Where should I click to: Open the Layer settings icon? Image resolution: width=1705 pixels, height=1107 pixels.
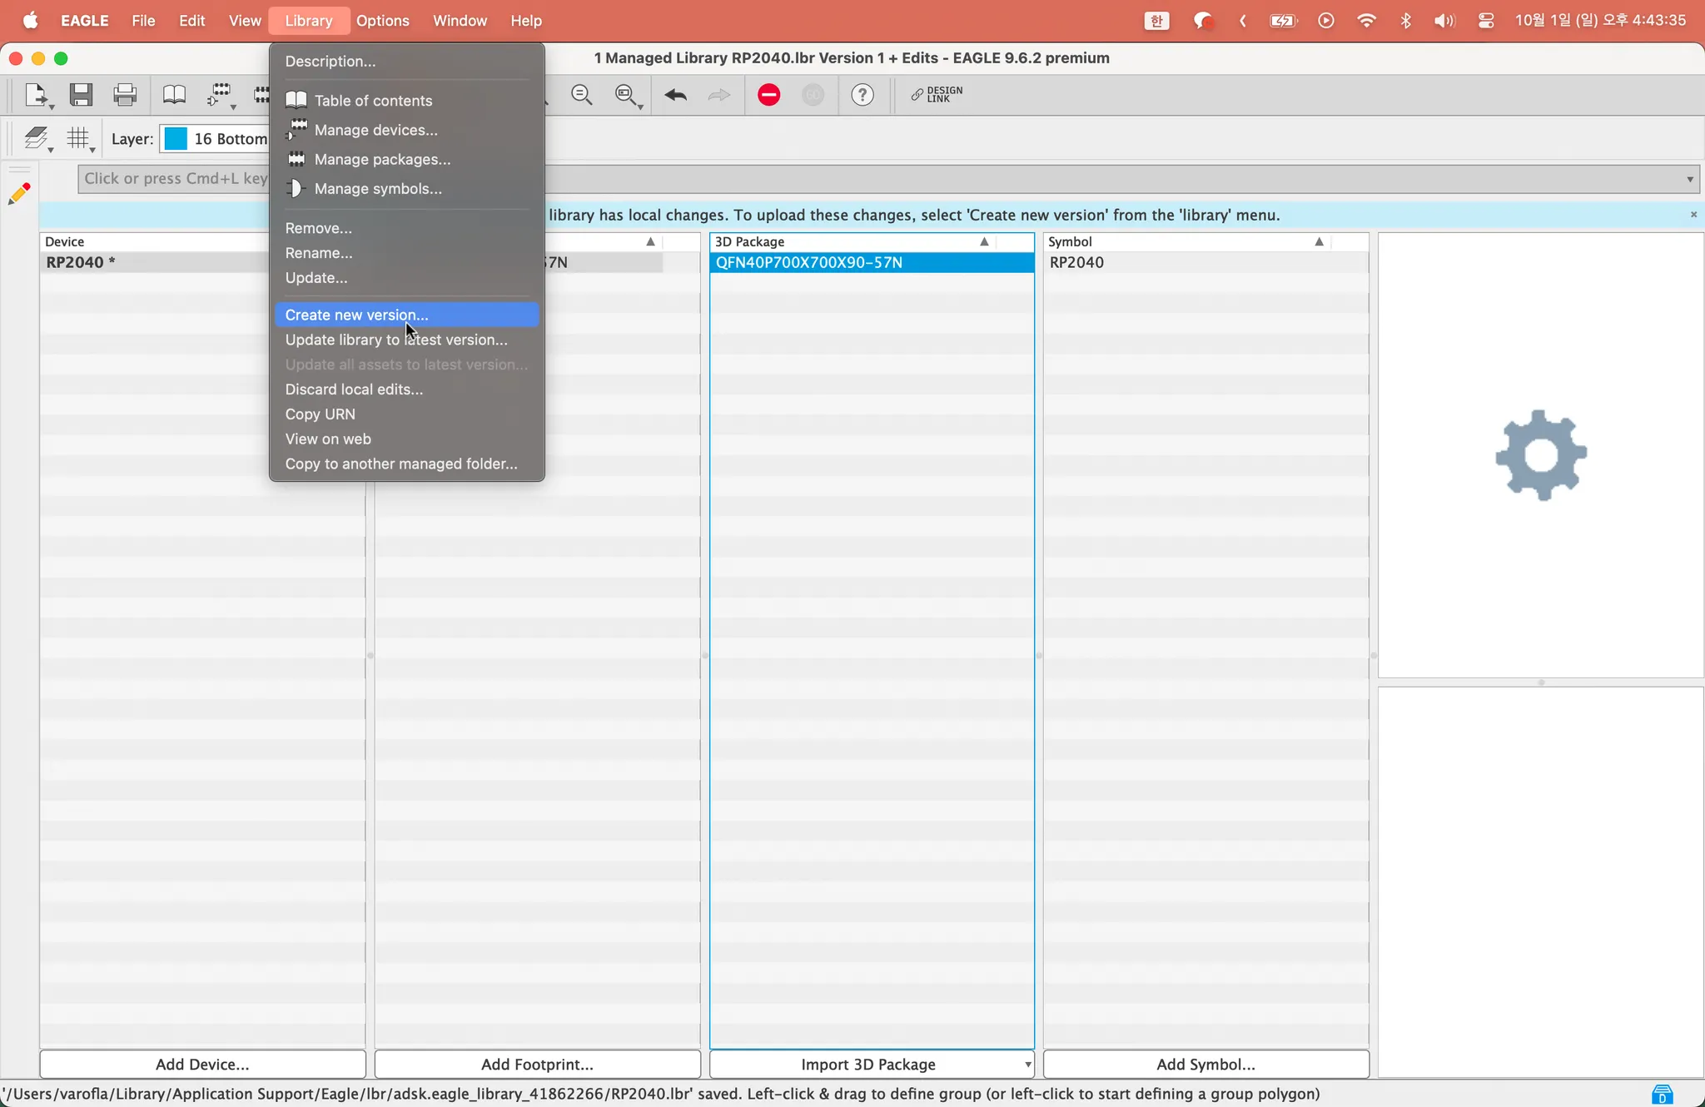click(36, 138)
